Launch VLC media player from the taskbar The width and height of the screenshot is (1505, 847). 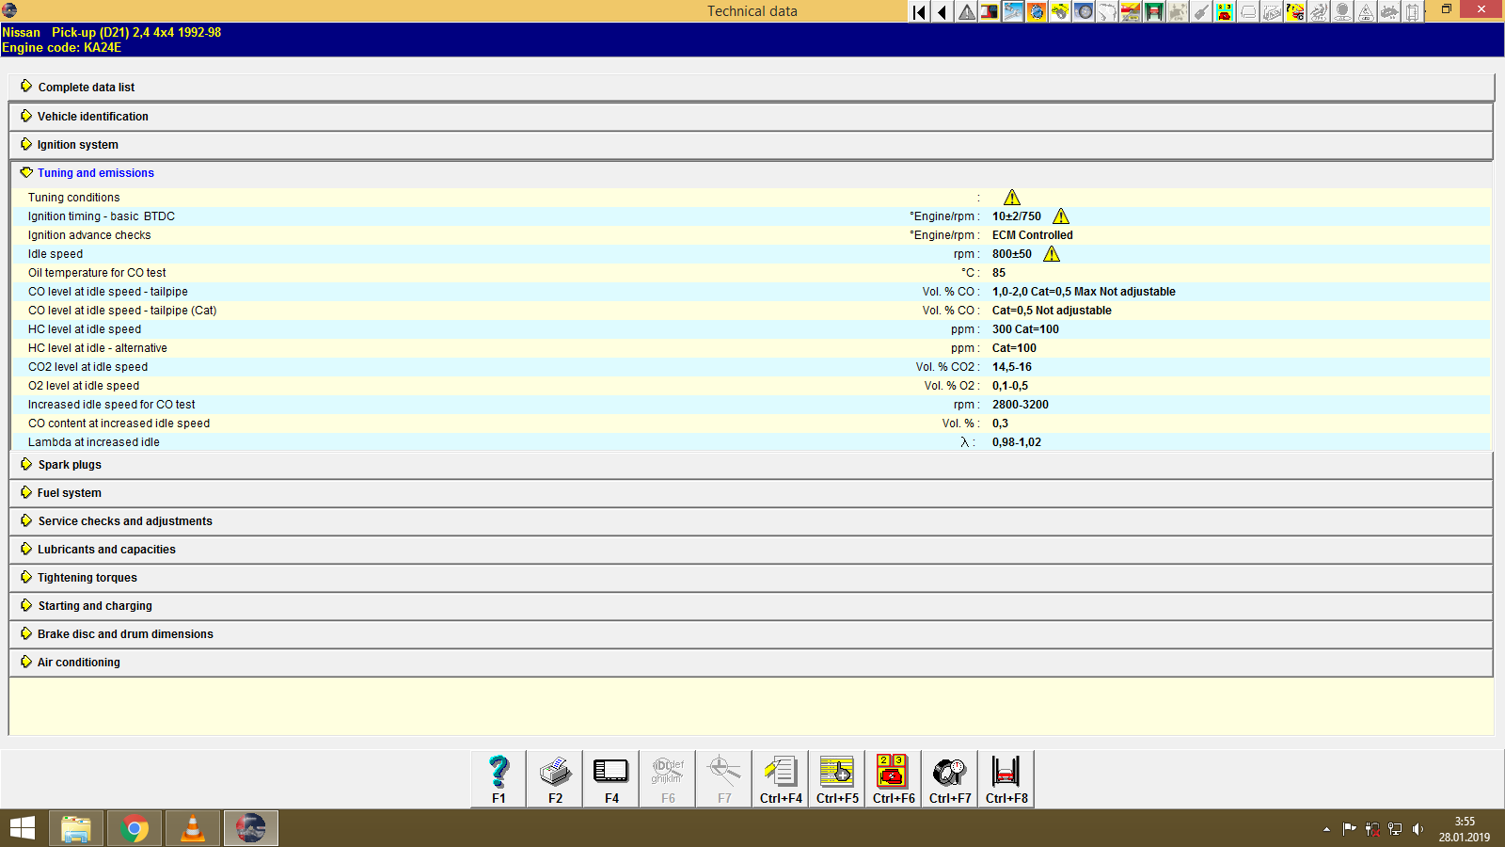(192, 828)
